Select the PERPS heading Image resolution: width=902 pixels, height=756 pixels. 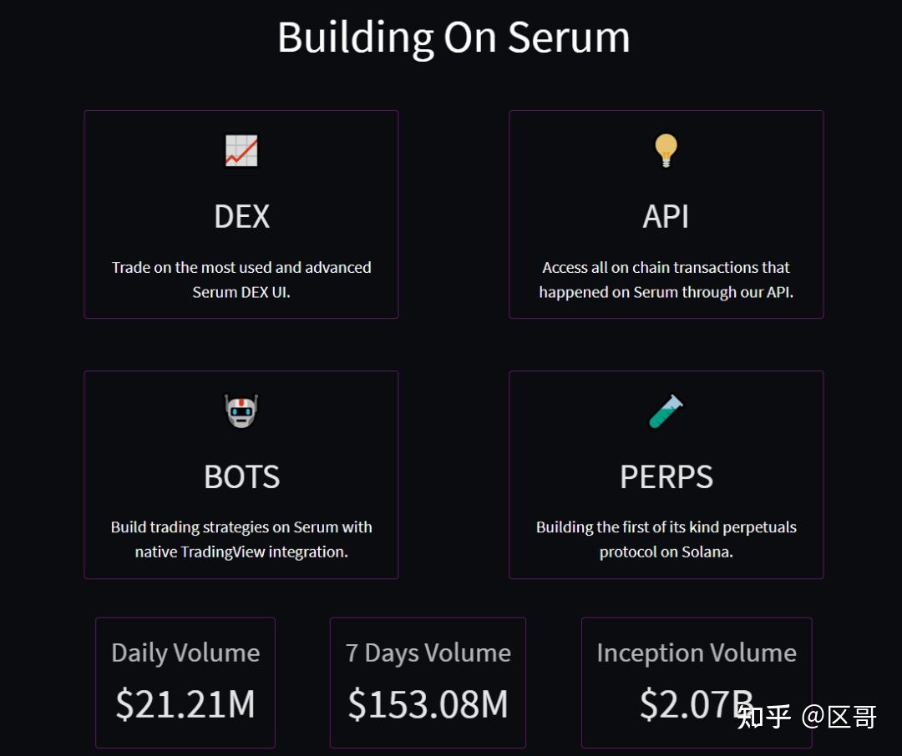click(666, 477)
